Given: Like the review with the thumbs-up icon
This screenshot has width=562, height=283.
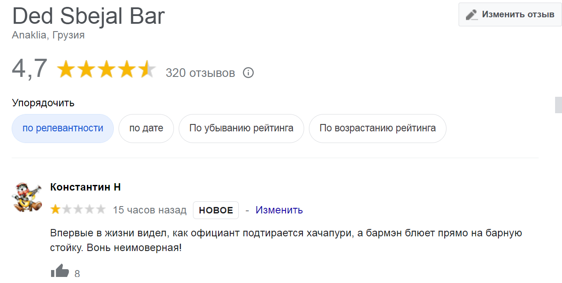Looking at the screenshot, I should coord(60,271).
